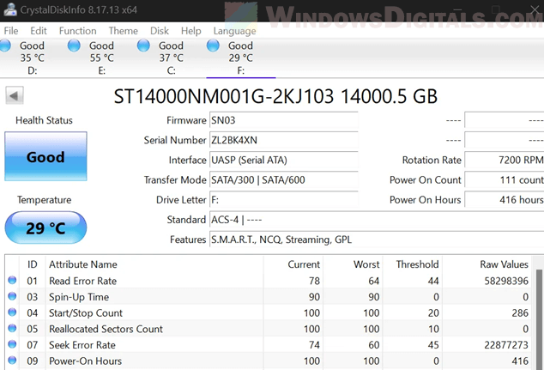The image size is (544, 370).
Task: Select the Read Error Rate attribute name
Action: [83, 281]
